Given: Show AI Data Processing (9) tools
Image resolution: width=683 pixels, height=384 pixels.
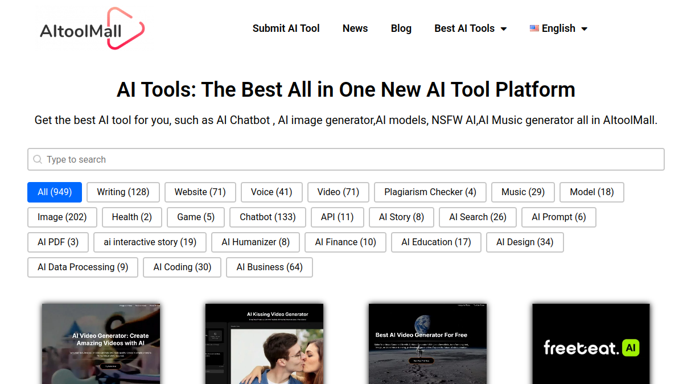Looking at the screenshot, I should pos(83,267).
